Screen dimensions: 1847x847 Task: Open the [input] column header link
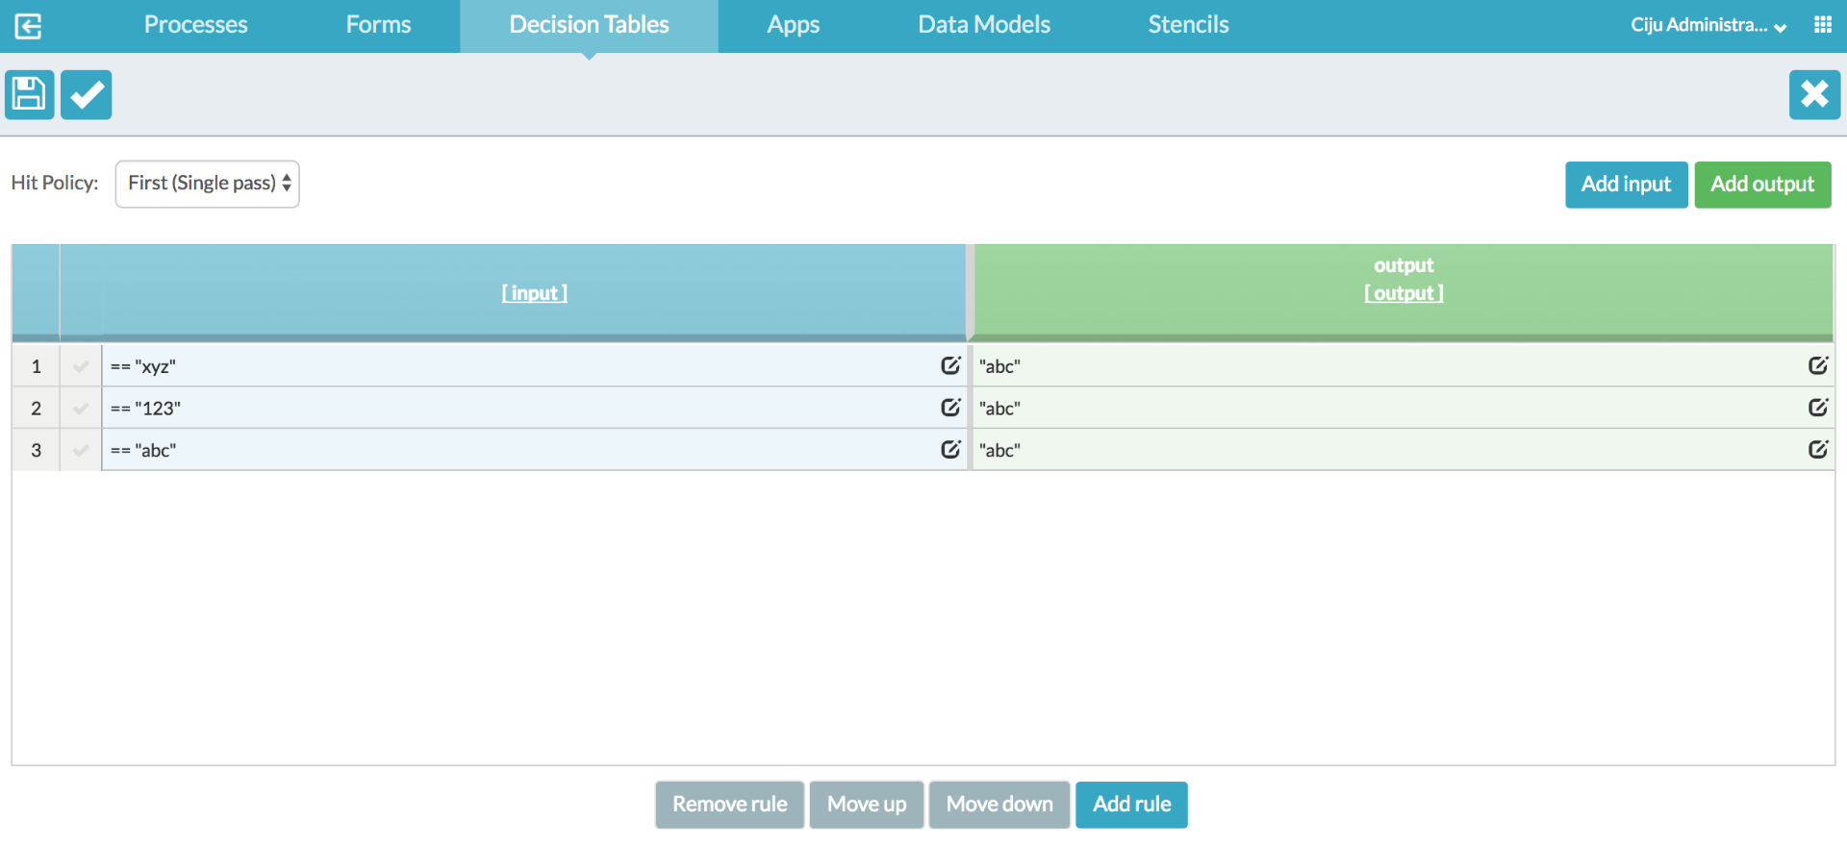[535, 293]
